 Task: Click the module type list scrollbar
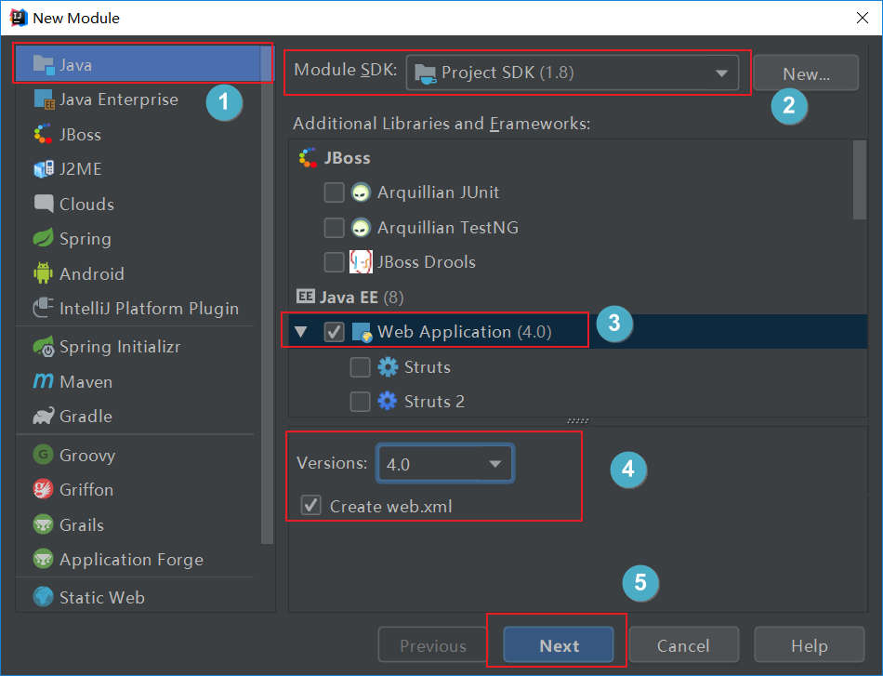pyautogui.click(x=267, y=294)
